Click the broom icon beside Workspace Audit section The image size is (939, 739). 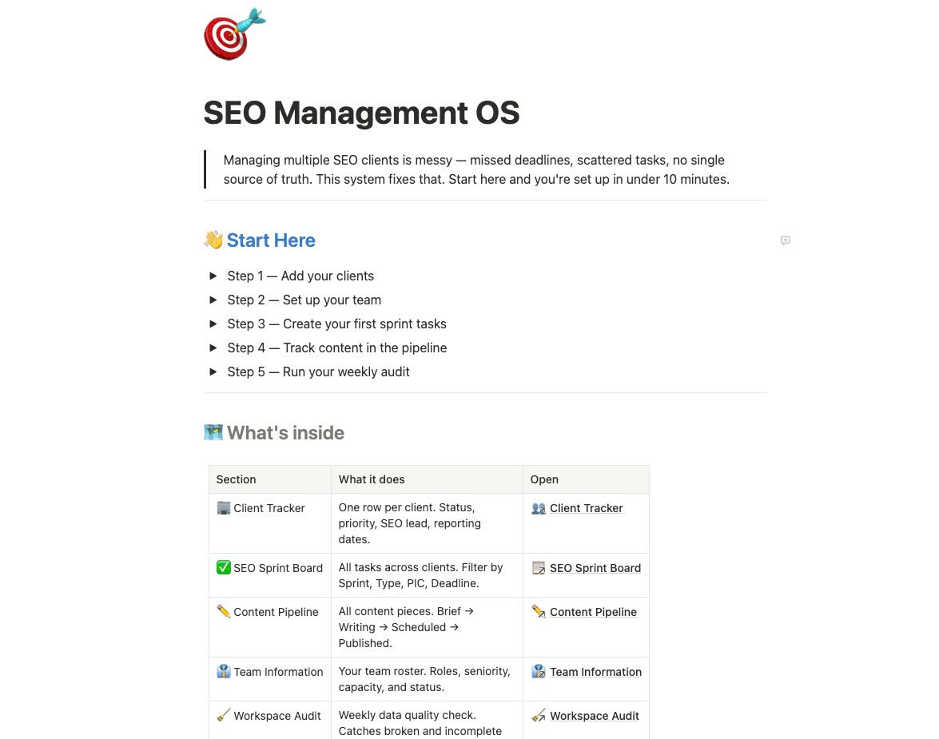[x=222, y=715]
